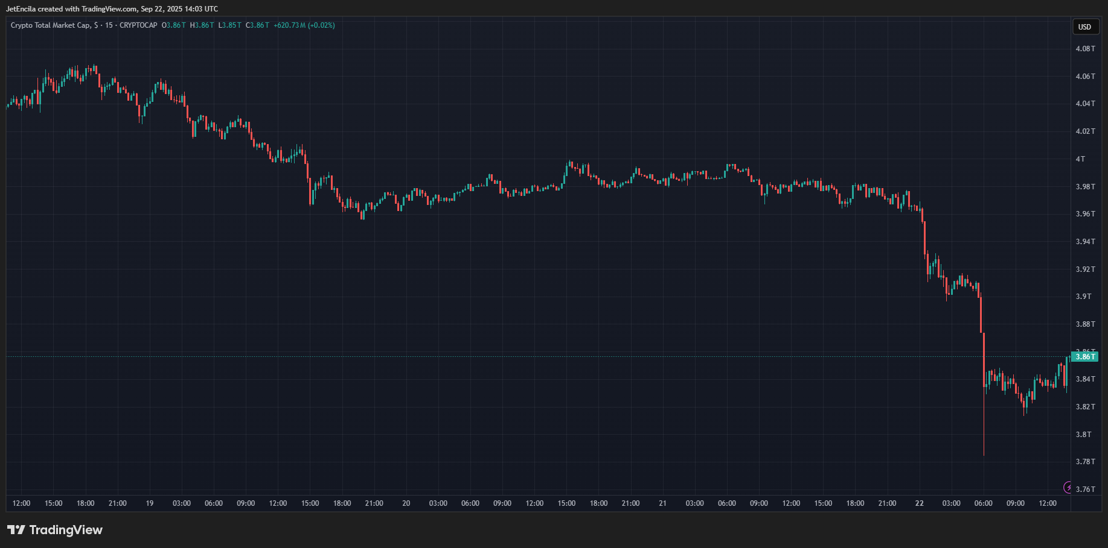Viewport: 1108px width, 548px height.
Task: Click the high value H3.86T
Action: (202, 25)
